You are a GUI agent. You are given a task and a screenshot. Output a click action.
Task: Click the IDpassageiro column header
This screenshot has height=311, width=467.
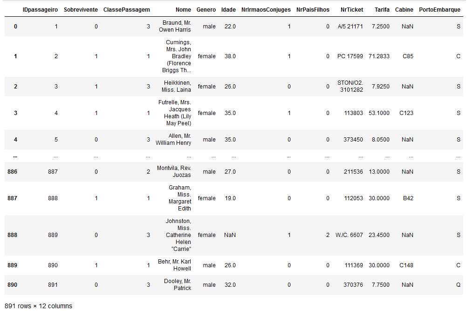(x=40, y=9)
